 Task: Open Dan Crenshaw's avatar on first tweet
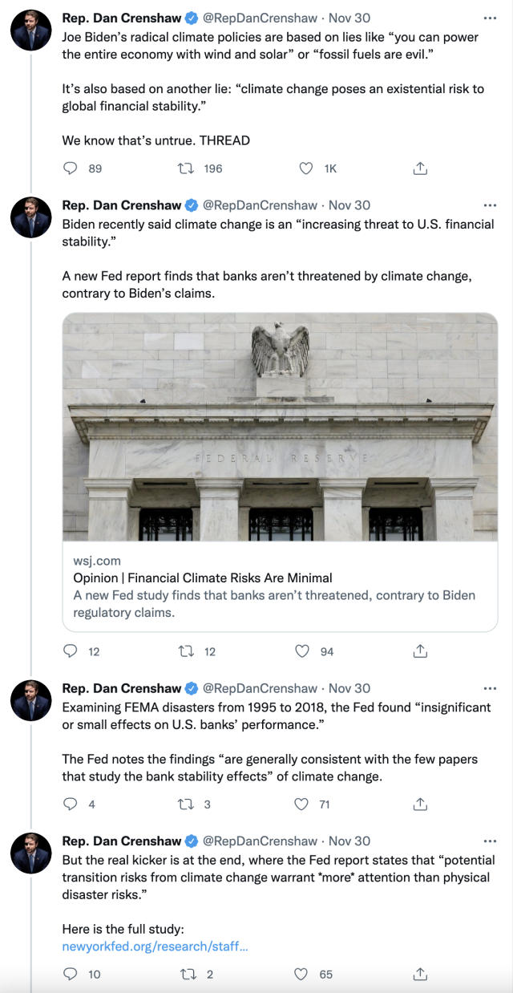click(x=30, y=30)
